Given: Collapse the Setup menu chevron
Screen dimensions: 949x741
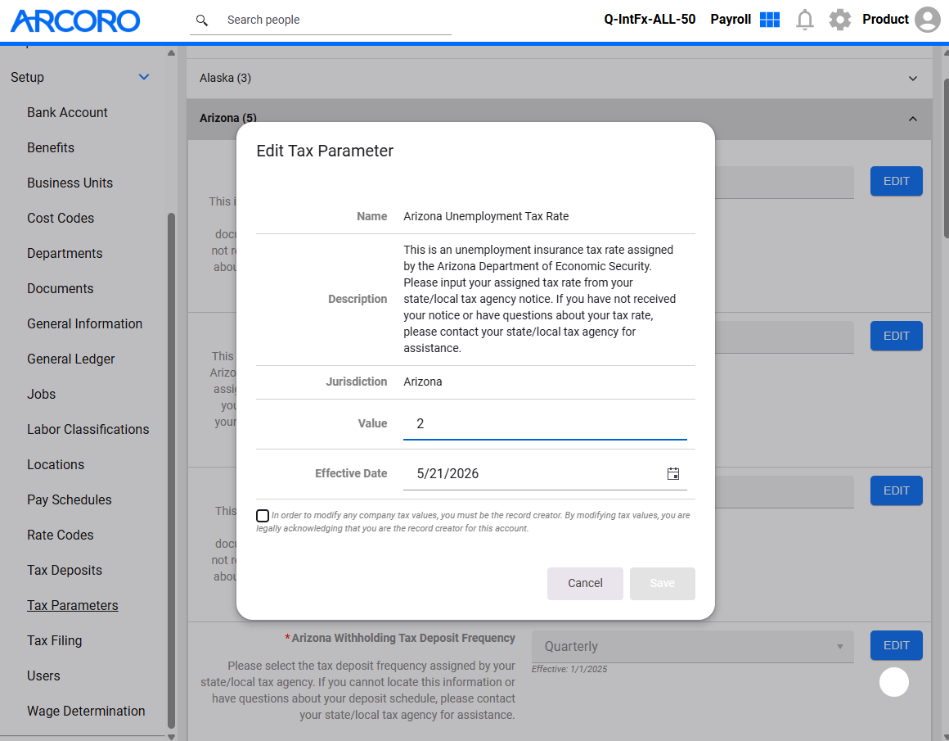Looking at the screenshot, I should point(143,77).
